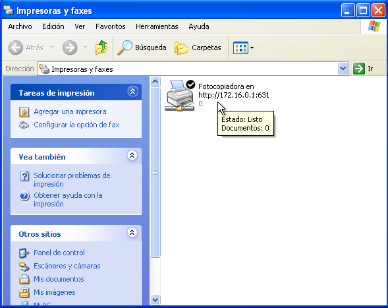Click the printer icon in address bar

tap(44, 69)
